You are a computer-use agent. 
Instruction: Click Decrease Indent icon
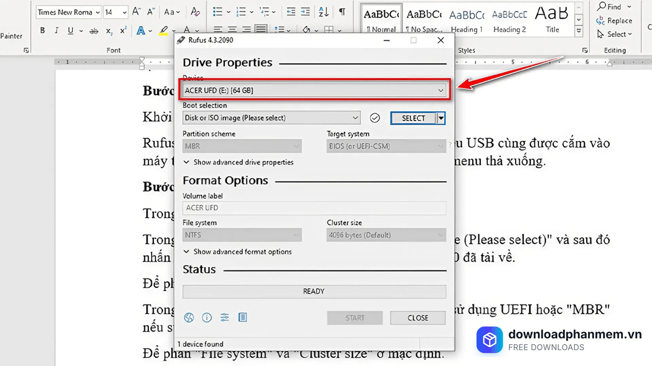click(291, 12)
